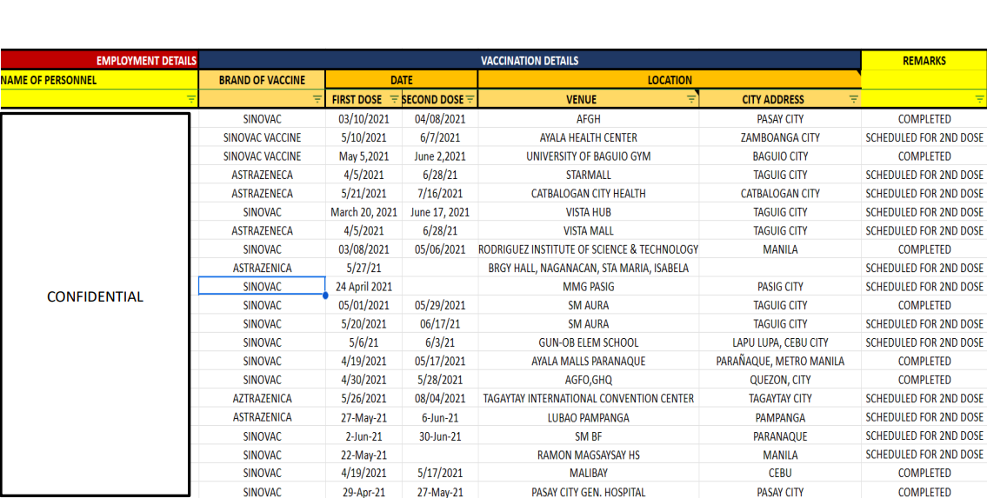Click the AGFO,GHQ venue cell

tap(588, 380)
